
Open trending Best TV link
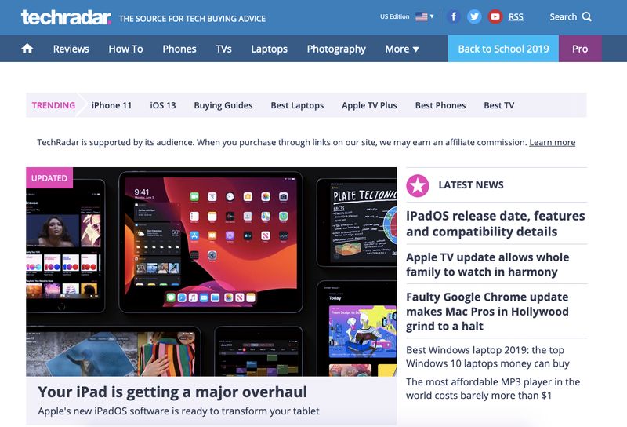pos(499,105)
